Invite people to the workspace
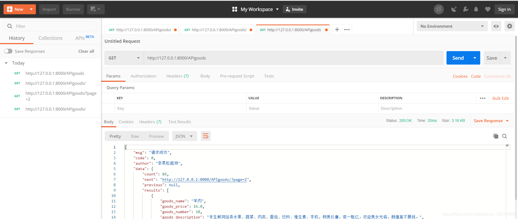Viewport: 518px width, 219px height. (295, 9)
